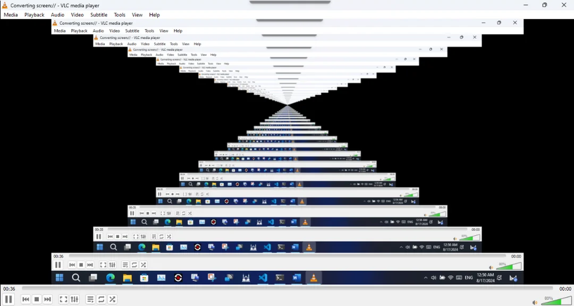Set volume on the main green volume slider
Screen dimensions: 574x306
pyautogui.click(x=556, y=301)
